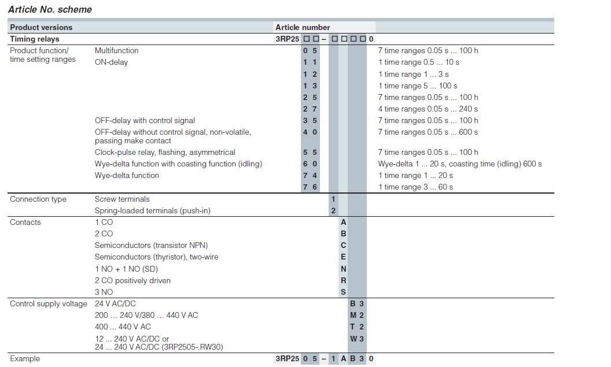Select "3RP25" in the Example row

click(x=287, y=359)
